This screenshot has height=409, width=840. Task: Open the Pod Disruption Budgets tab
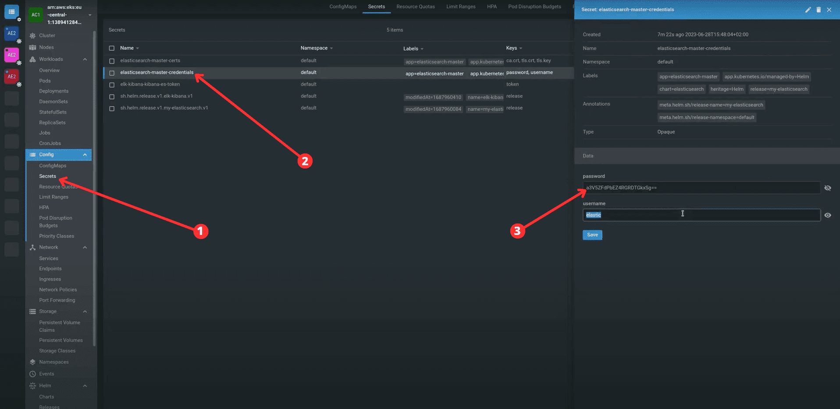pos(534,7)
